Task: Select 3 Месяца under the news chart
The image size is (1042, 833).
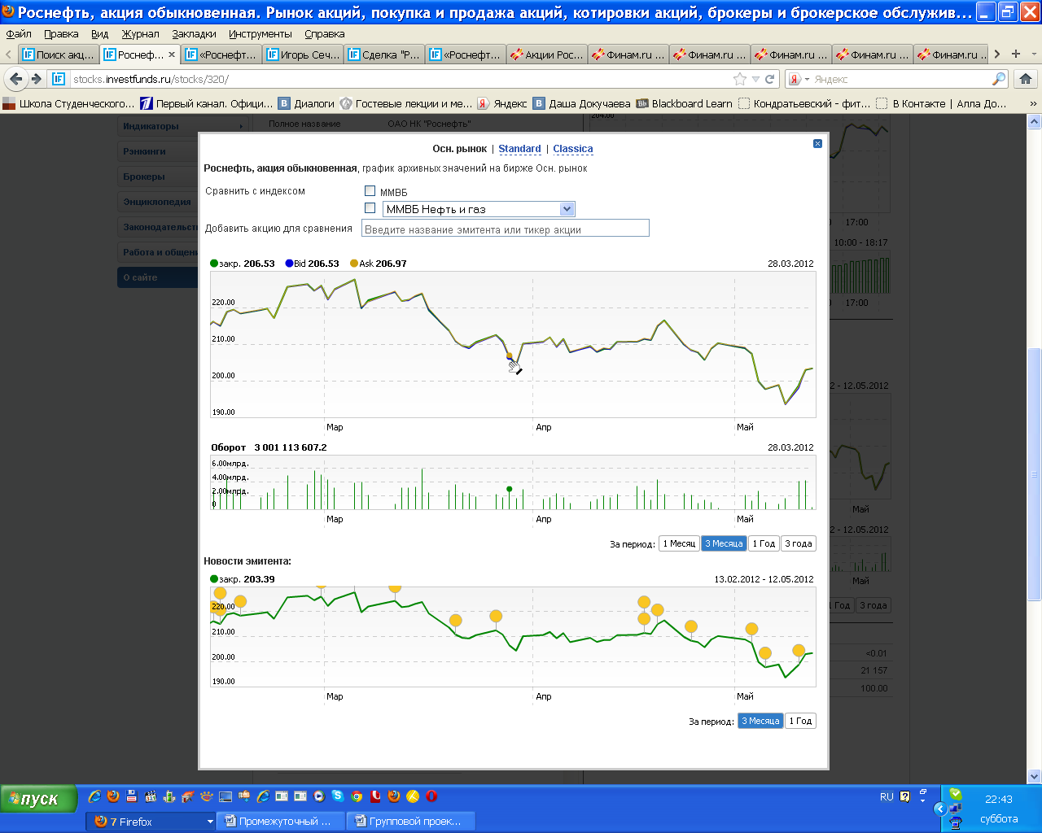Action: (760, 721)
